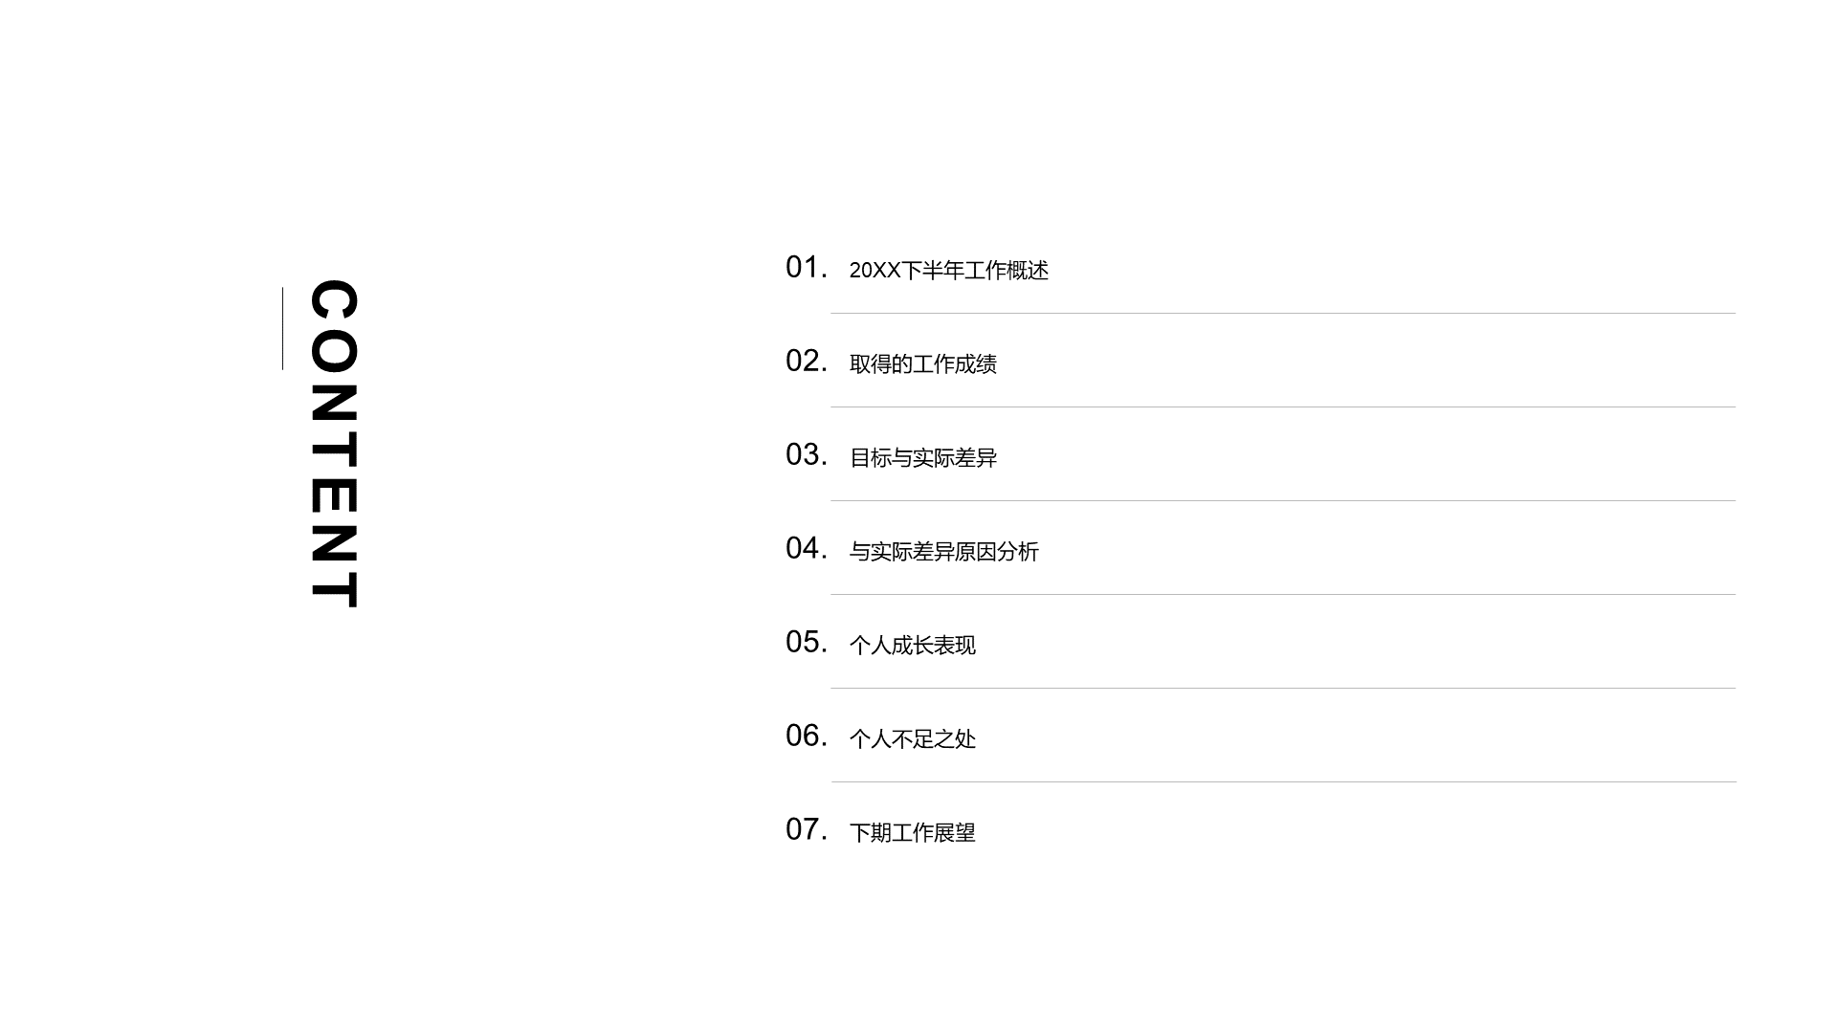Open the 20XX下半年工作概述 entry
Image resolution: width=1837 pixels, height=1033 pixels.
coord(949,271)
